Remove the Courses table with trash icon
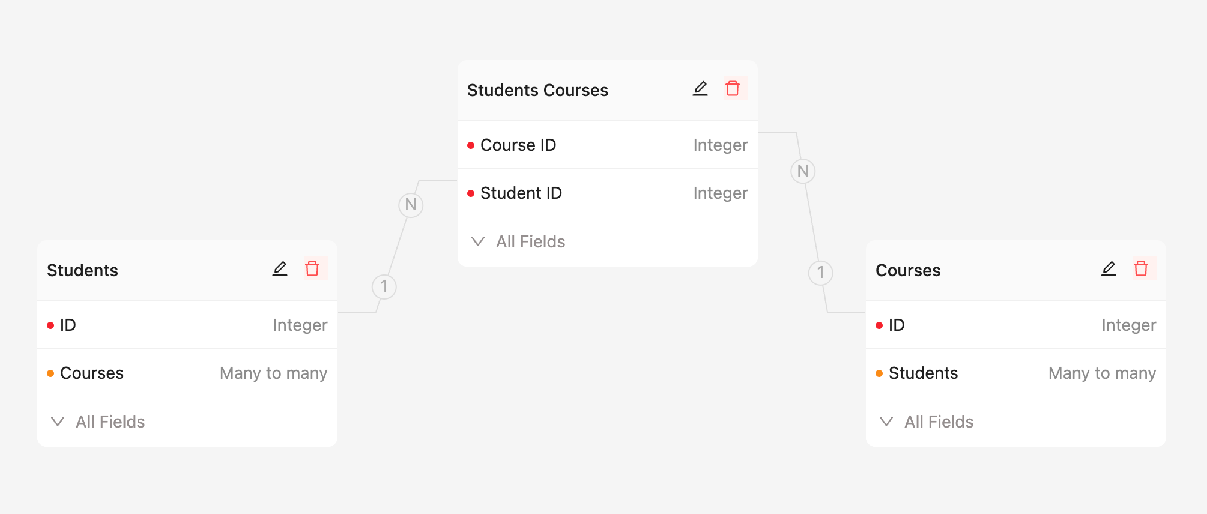 coord(1141,269)
